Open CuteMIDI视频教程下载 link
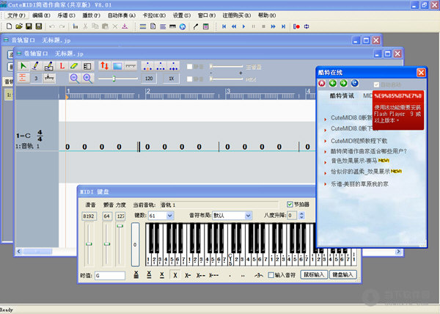The width and height of the screenshot is (440, 314). tap(359, 141)
